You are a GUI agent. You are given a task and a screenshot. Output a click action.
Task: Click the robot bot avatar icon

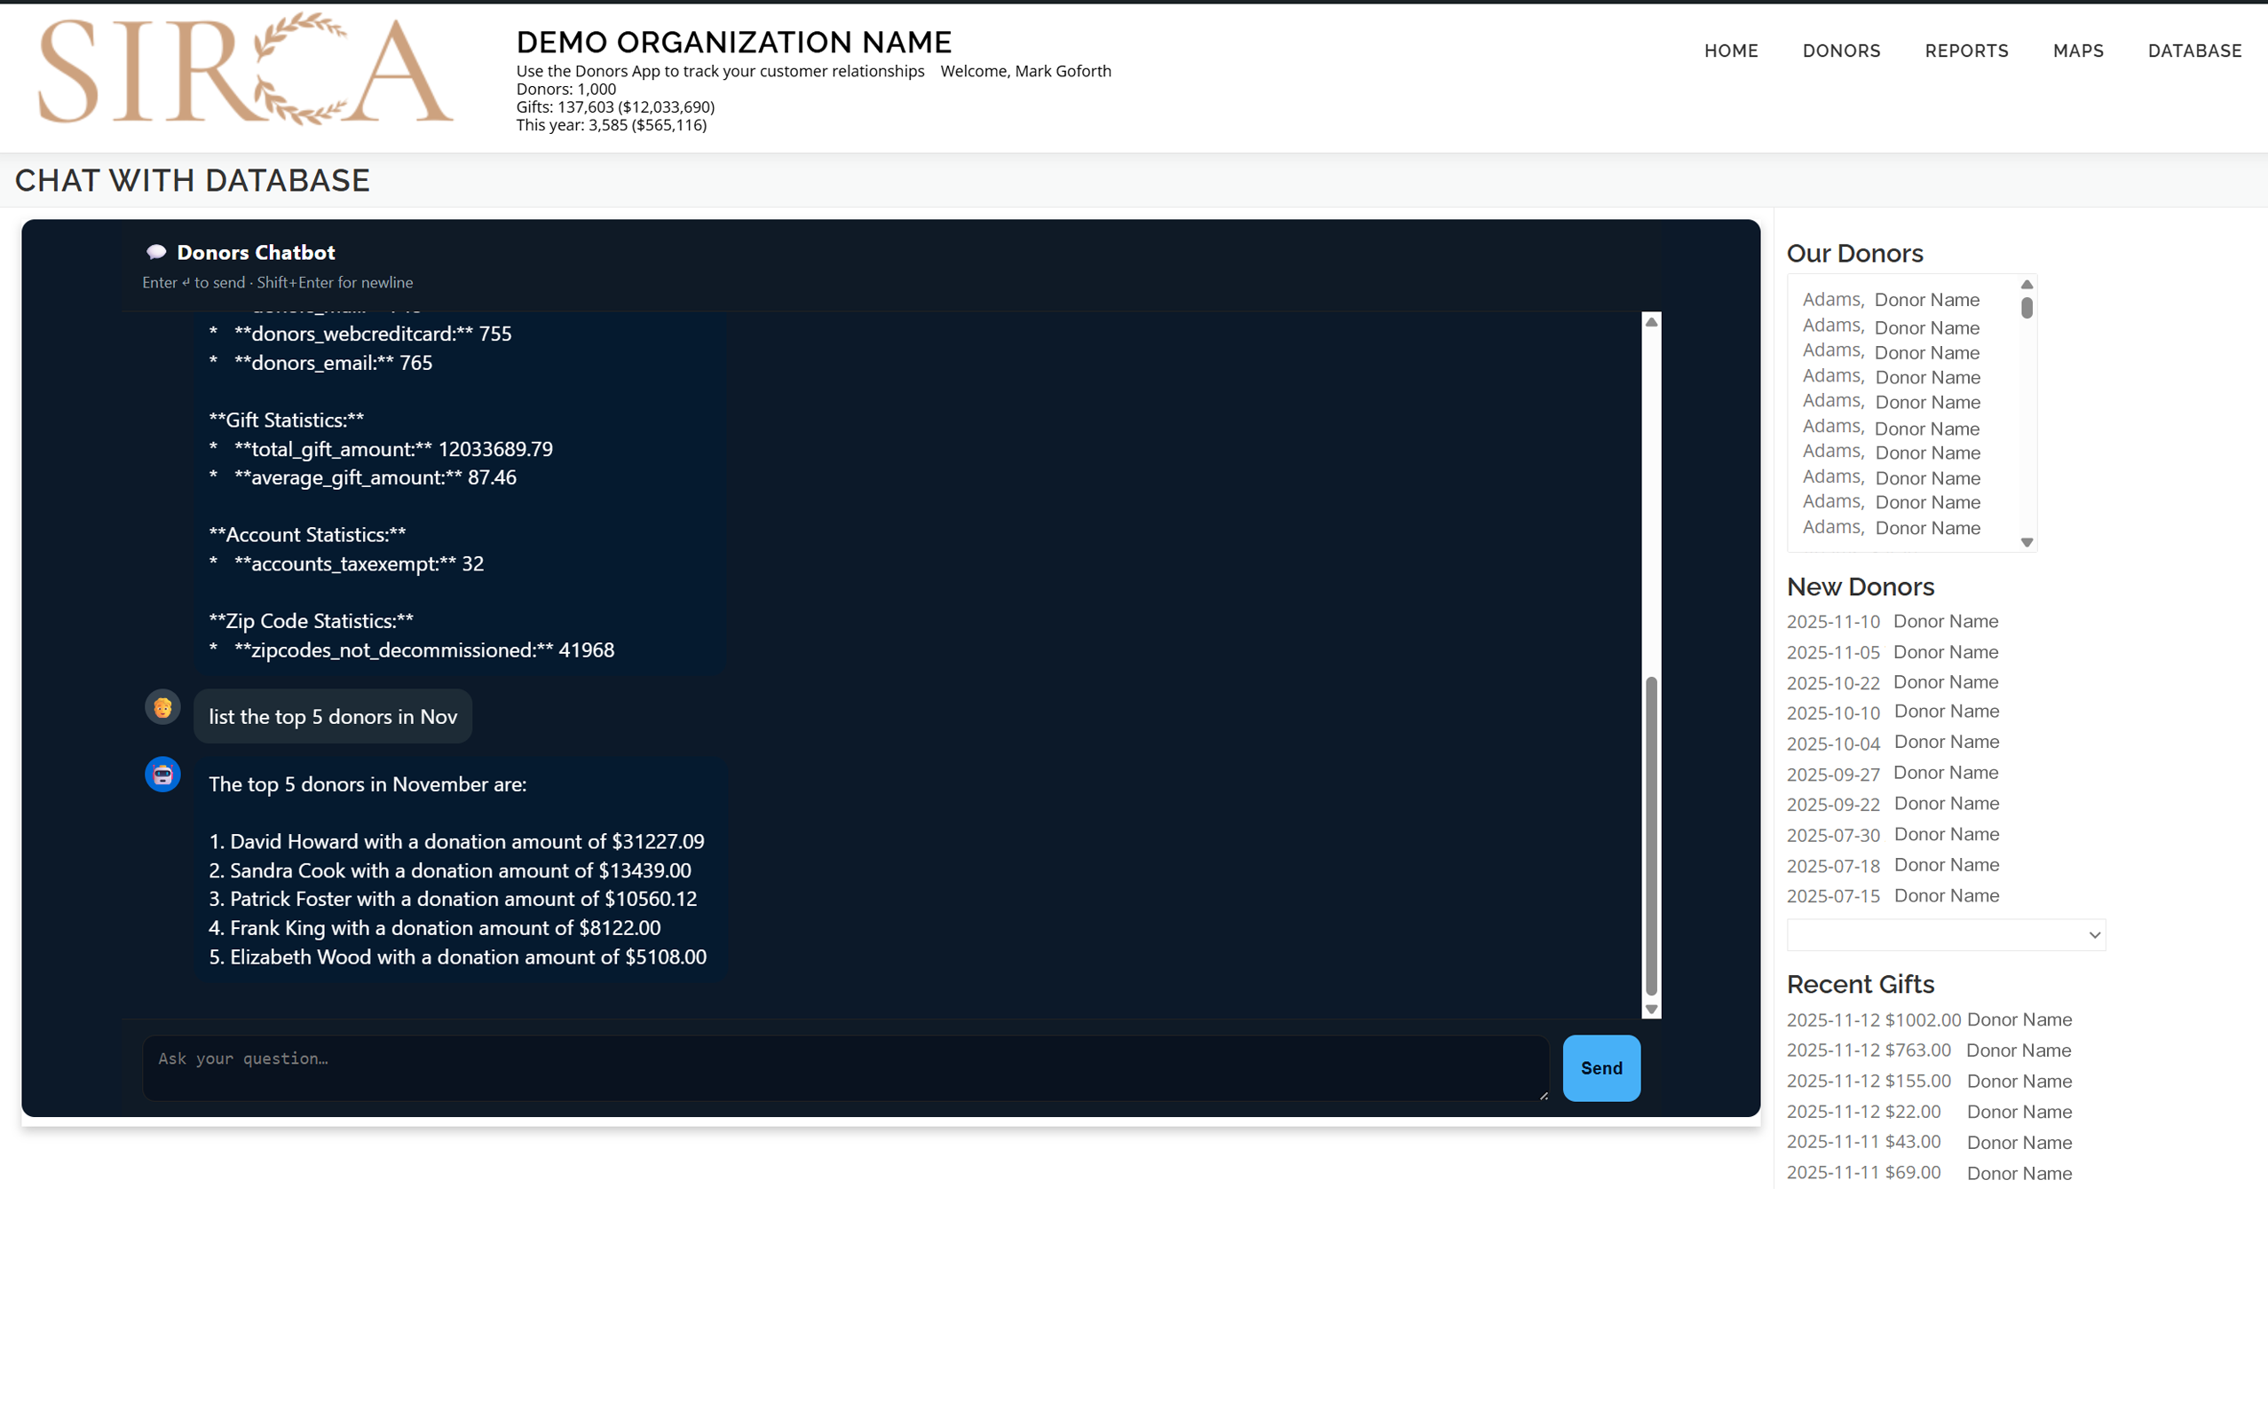click(x=162, y=775)
